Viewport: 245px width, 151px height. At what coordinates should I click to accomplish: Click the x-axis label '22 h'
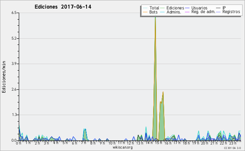[x=223, y=143]
